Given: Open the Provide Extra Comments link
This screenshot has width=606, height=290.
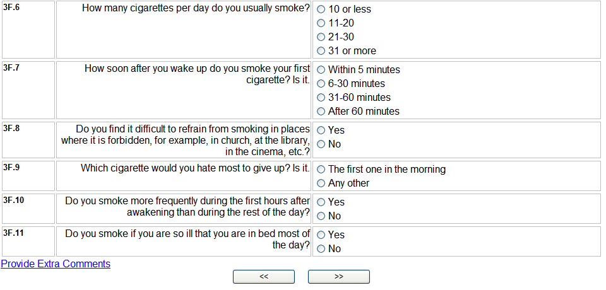Looking at the screenshot, I should [56, 264].
